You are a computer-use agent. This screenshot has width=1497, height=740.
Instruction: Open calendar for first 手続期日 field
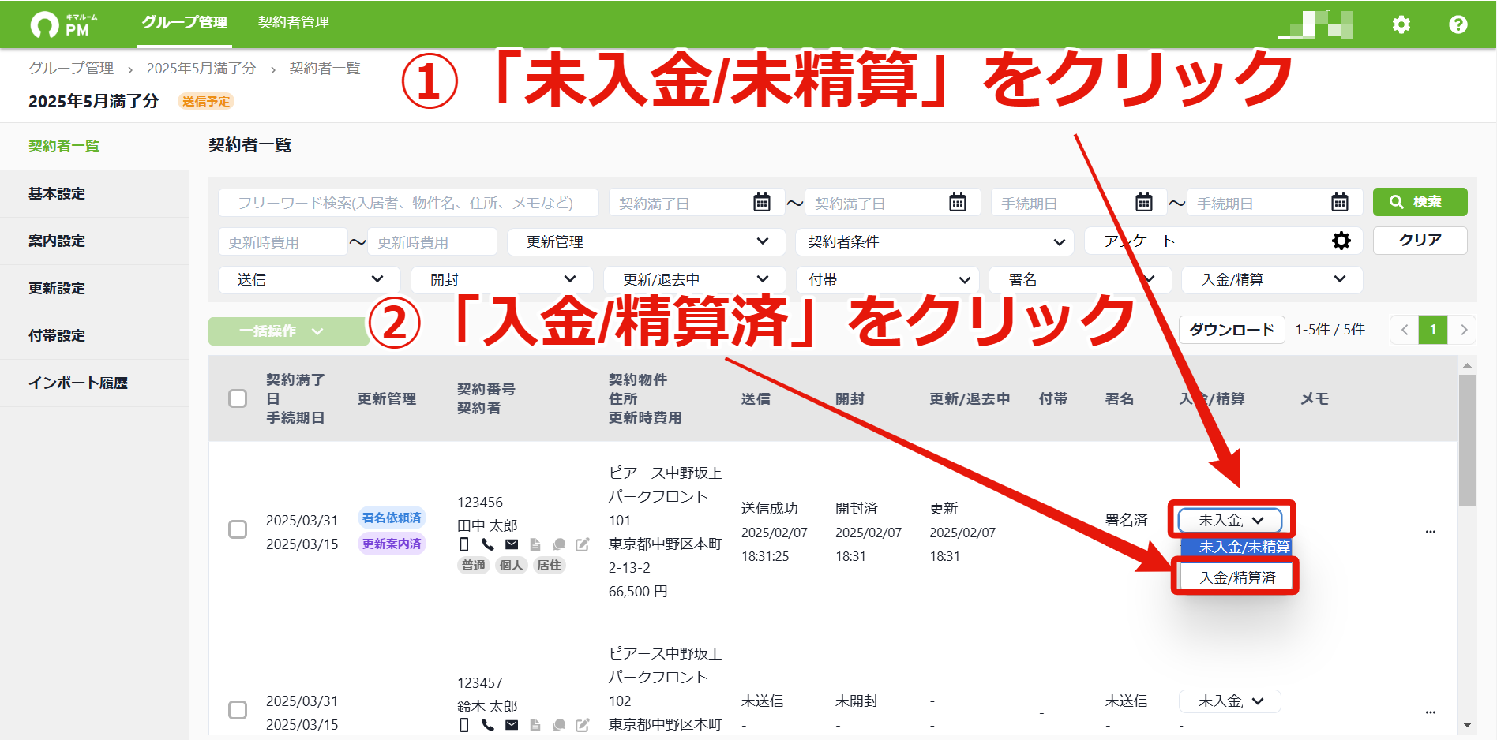(1143, 203)
